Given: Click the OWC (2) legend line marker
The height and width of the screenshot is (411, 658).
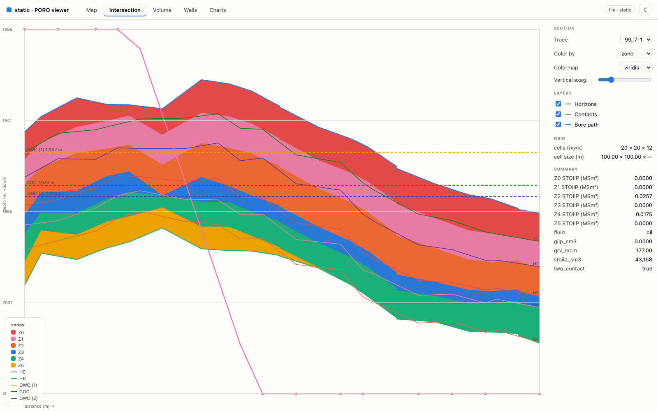Looking at the screenshot, I should 14,398.
